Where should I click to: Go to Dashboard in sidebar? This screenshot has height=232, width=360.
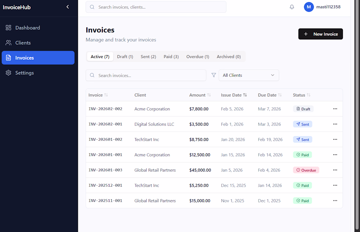point(38,28)
